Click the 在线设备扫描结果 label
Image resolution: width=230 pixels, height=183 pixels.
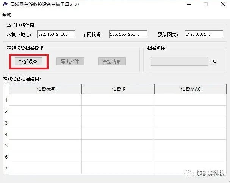22,79
